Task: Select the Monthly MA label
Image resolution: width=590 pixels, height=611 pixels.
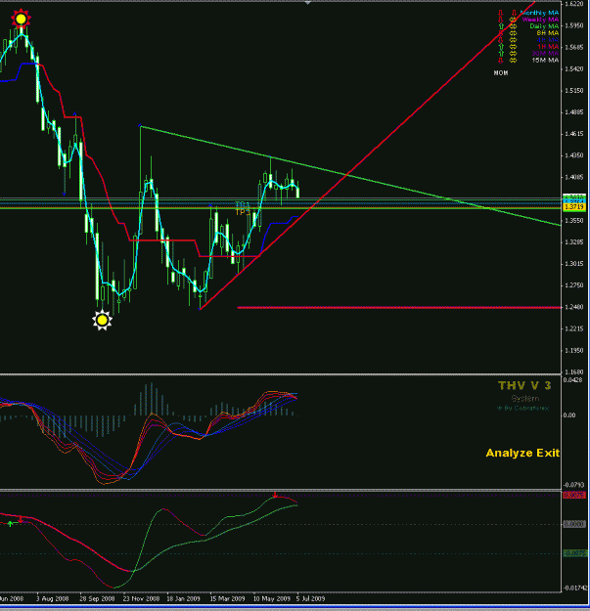Action: pyautogui.click(x=540, y=13)
